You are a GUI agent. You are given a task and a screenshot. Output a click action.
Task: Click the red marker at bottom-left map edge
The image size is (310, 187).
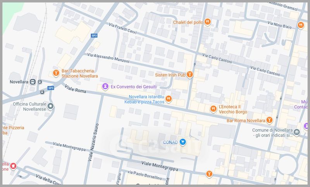click(14, 166)
